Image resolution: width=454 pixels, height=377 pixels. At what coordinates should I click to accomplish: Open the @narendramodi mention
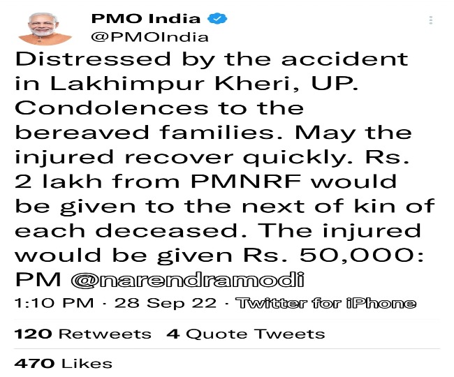coord(188,280)
